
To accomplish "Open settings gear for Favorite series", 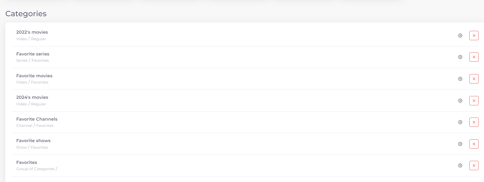I will click(x=460, y=57).
